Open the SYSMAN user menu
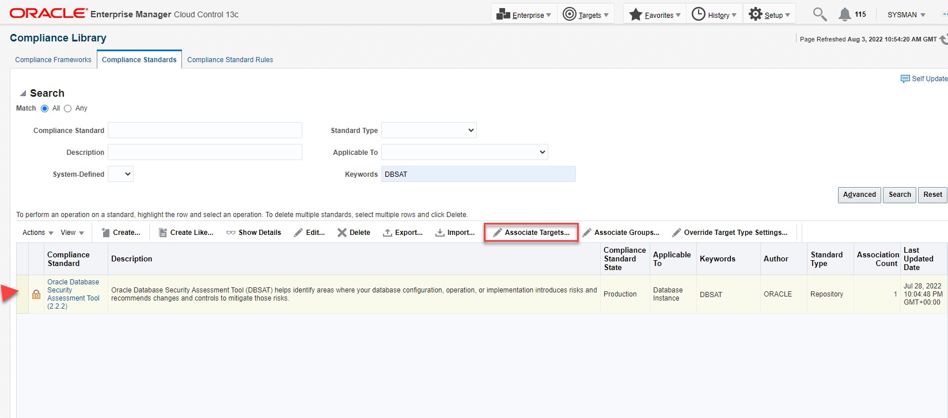This screenshot has width=948, height=418. [906, 15]
